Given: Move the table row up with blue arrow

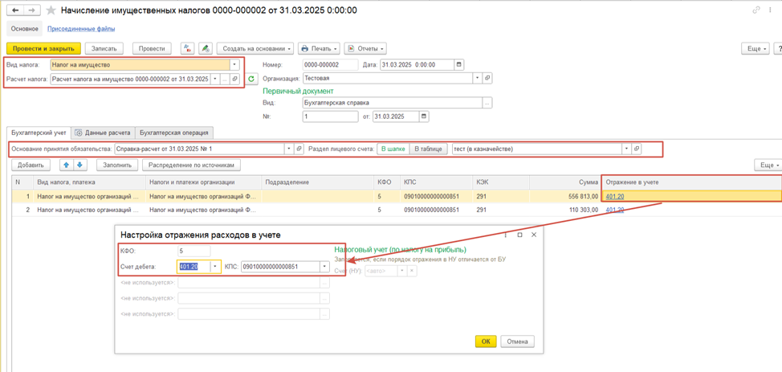Looking at the screenshot, I should click(67, 164).
